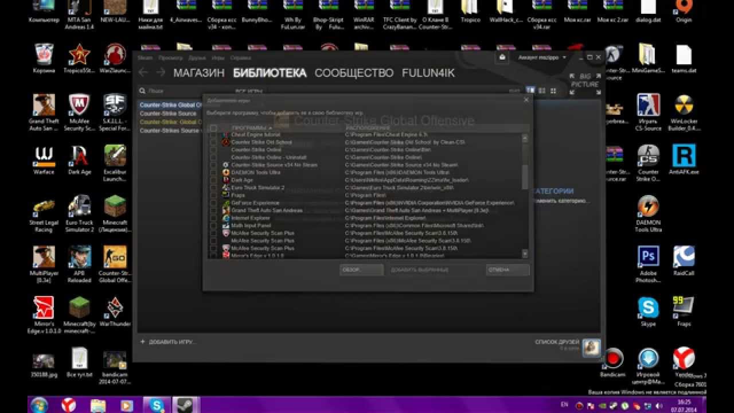The height and width of the screenshot is (413, 734).
Task: Click the Bandicam desktop icon
Action: [614, 363]
